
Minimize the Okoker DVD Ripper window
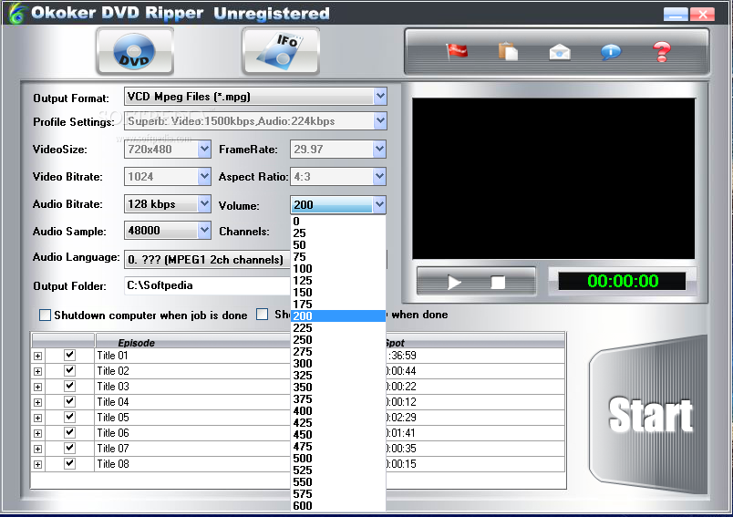(x=675, y=15)
